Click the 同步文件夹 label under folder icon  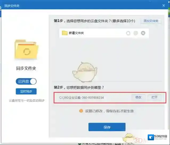click(26, 68)
